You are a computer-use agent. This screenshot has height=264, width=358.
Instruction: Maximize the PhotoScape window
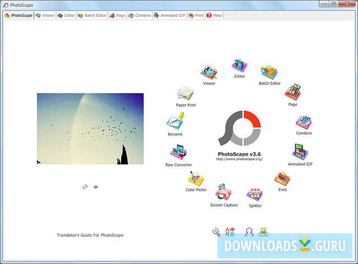point(334,4)
